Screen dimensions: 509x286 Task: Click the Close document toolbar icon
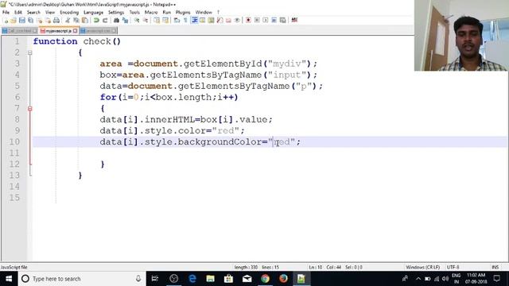[x=39, y=21]
